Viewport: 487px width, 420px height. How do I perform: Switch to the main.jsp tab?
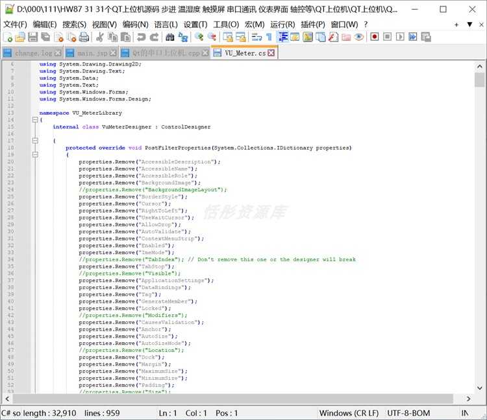point(92,53)
